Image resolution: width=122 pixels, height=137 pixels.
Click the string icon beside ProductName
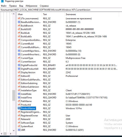19,108
